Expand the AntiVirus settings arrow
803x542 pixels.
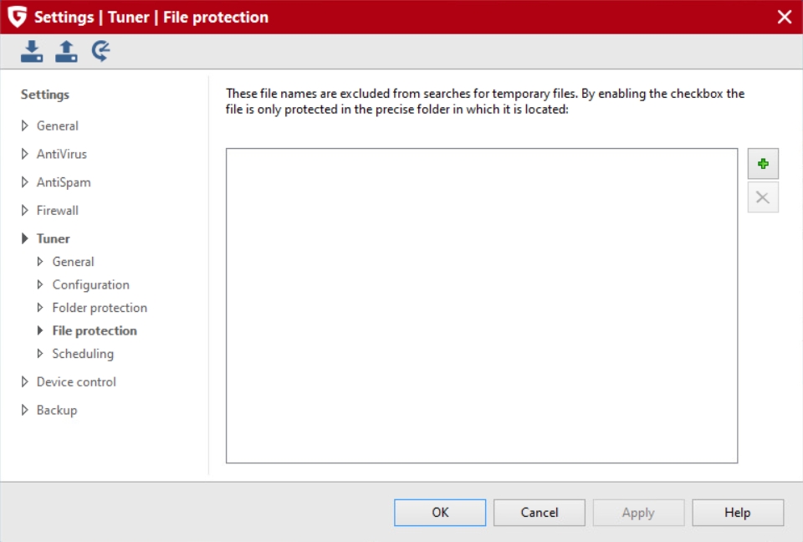(24, 154)
